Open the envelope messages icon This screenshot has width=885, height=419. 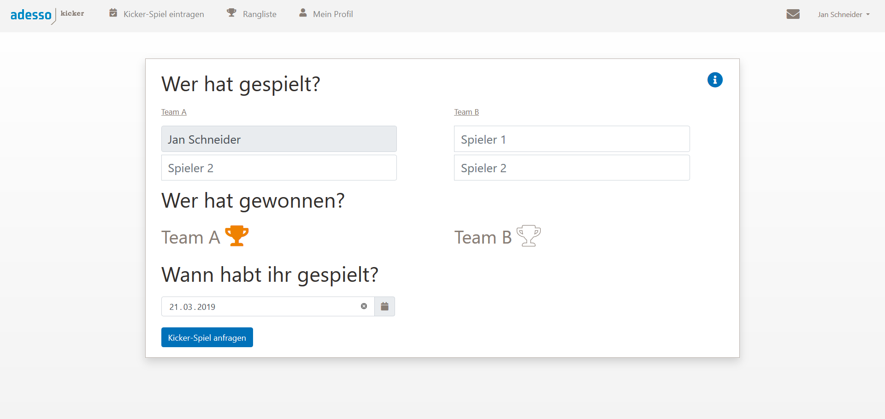click(793, 14)
